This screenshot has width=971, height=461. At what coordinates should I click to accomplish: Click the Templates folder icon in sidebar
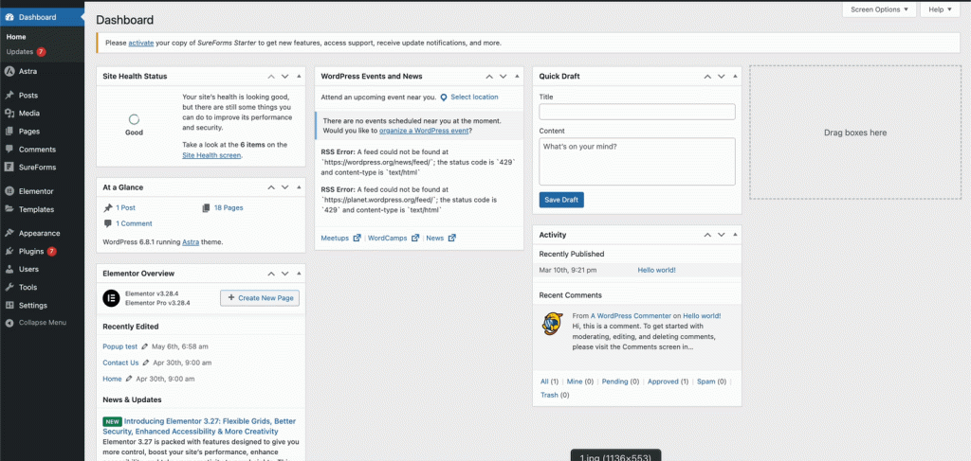9,209
